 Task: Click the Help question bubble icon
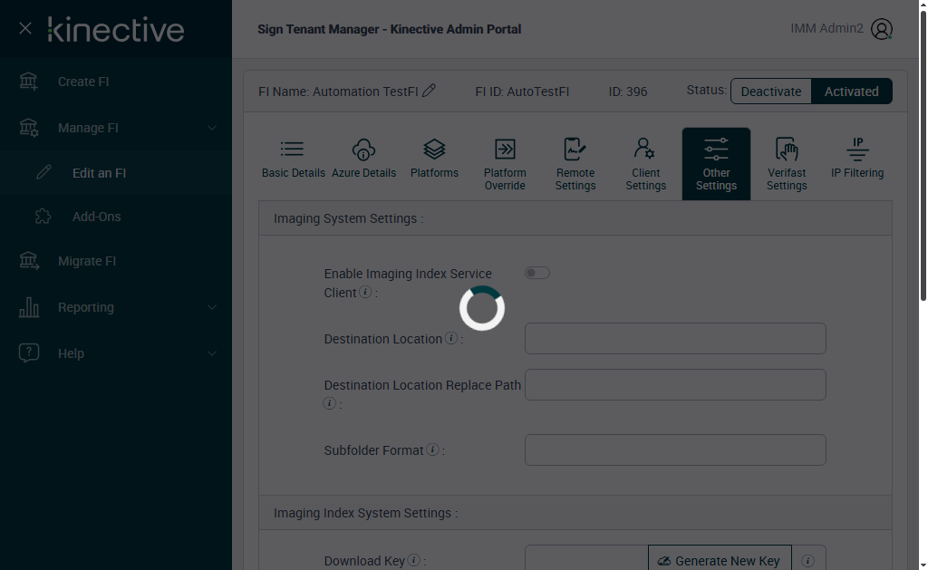28,353
